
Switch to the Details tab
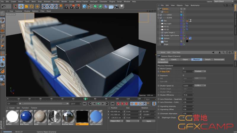click(x=208, y=60)
